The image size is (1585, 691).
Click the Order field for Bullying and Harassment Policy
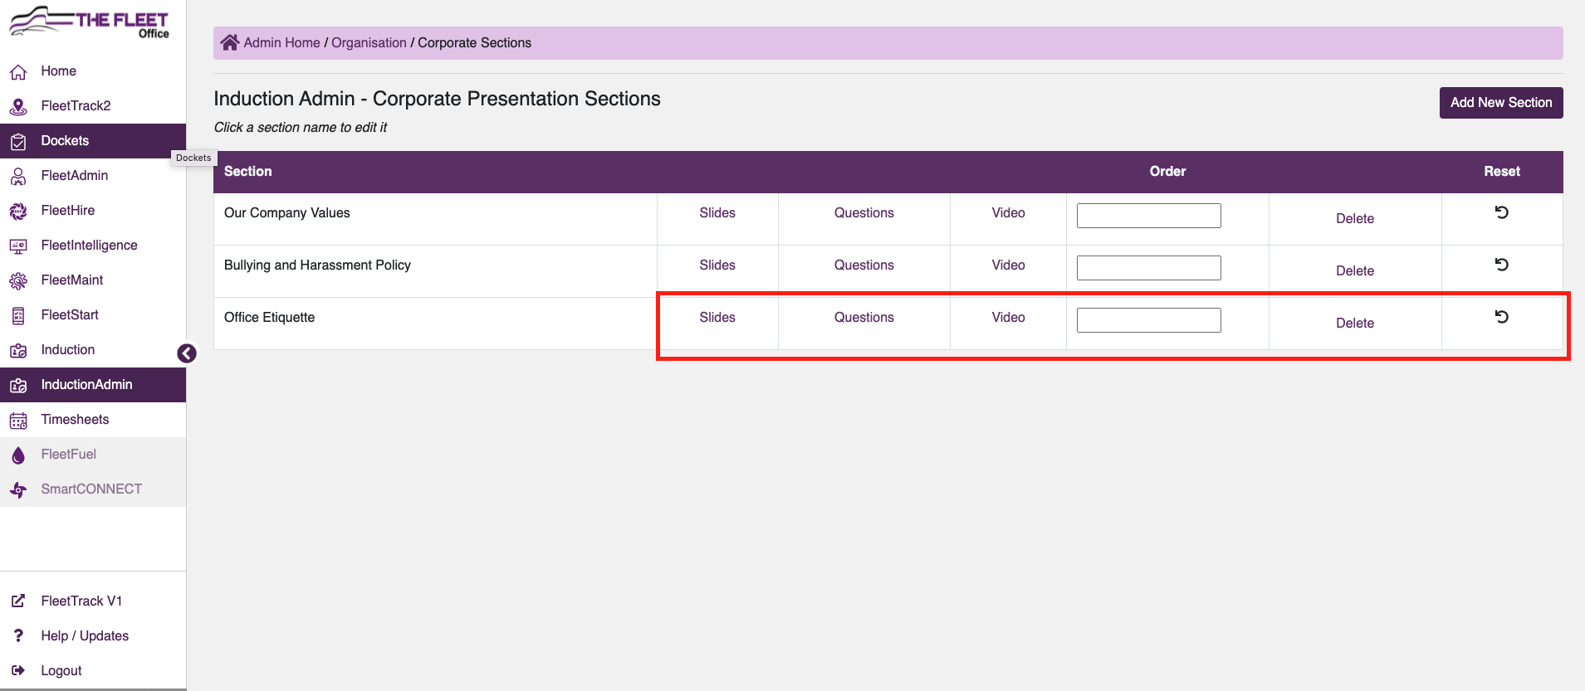(1148, 268)
